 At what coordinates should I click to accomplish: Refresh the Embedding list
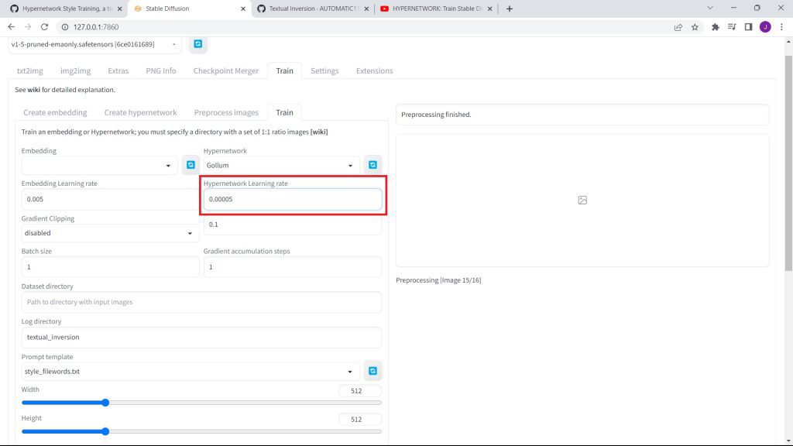click(191, 165)
